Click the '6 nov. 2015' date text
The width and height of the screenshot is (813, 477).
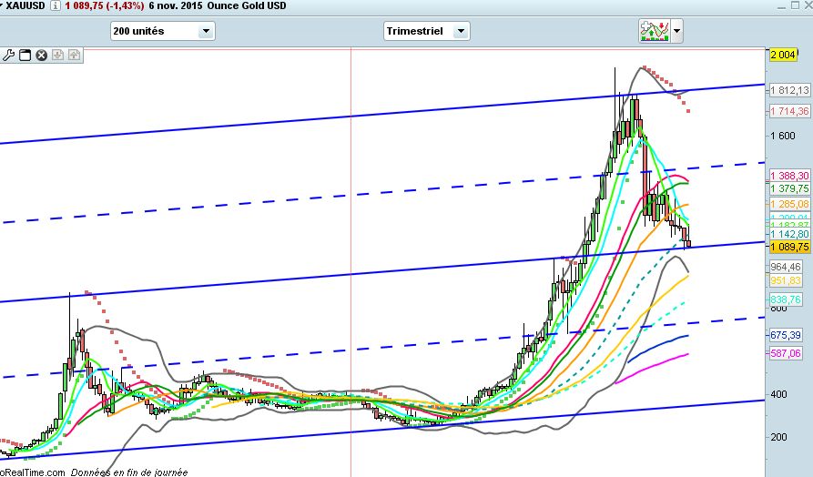[x=175, y=6]
